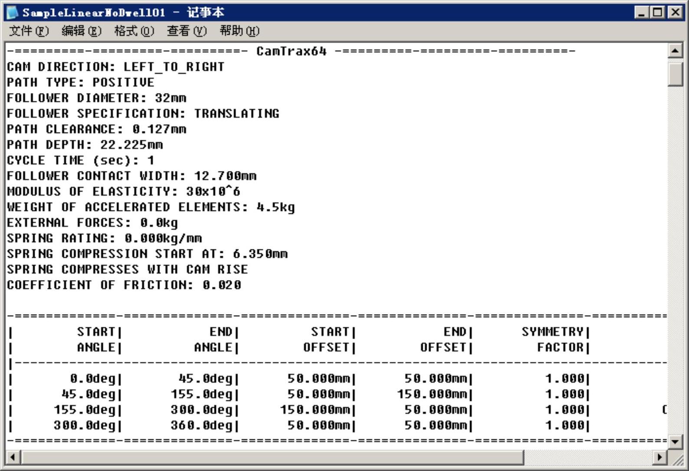
Task: Click the SYMMETRY FACTOR column header
Action: pos(552,339)
